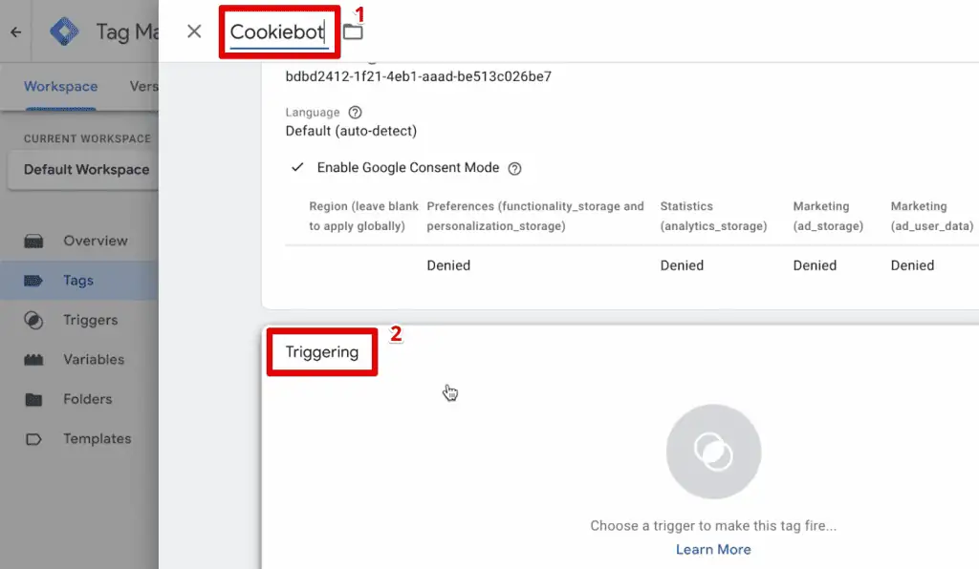
Task: Open the Learn More link
Action: [713, 549]
